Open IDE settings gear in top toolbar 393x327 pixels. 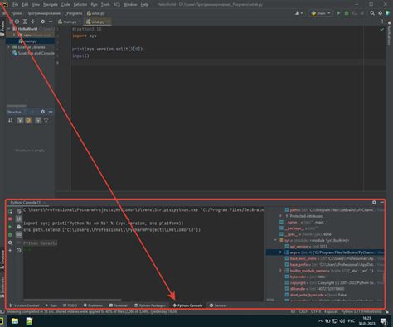point(381,13)
